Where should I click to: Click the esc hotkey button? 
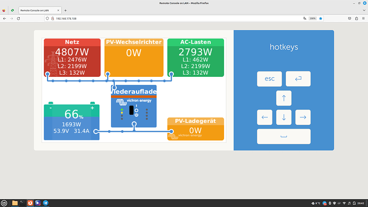[x=269, y=79]
